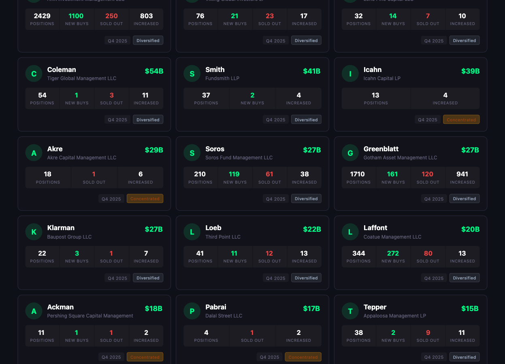Click the $54B value on Coleman card

pyautogui.click(x=154, y=71)
